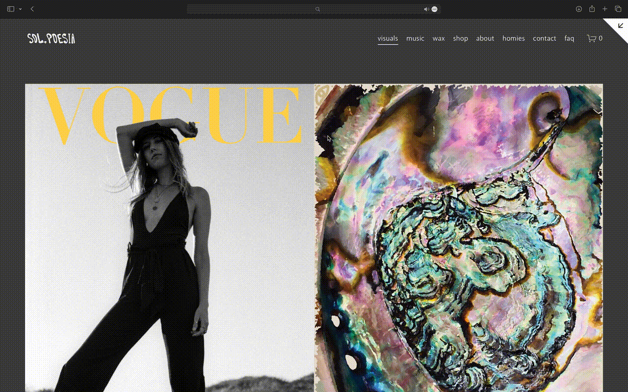Image resolution: width=628 pixels, height=392 pixels.
Task: Open the abalone shell image
Action: pos(459,238)
